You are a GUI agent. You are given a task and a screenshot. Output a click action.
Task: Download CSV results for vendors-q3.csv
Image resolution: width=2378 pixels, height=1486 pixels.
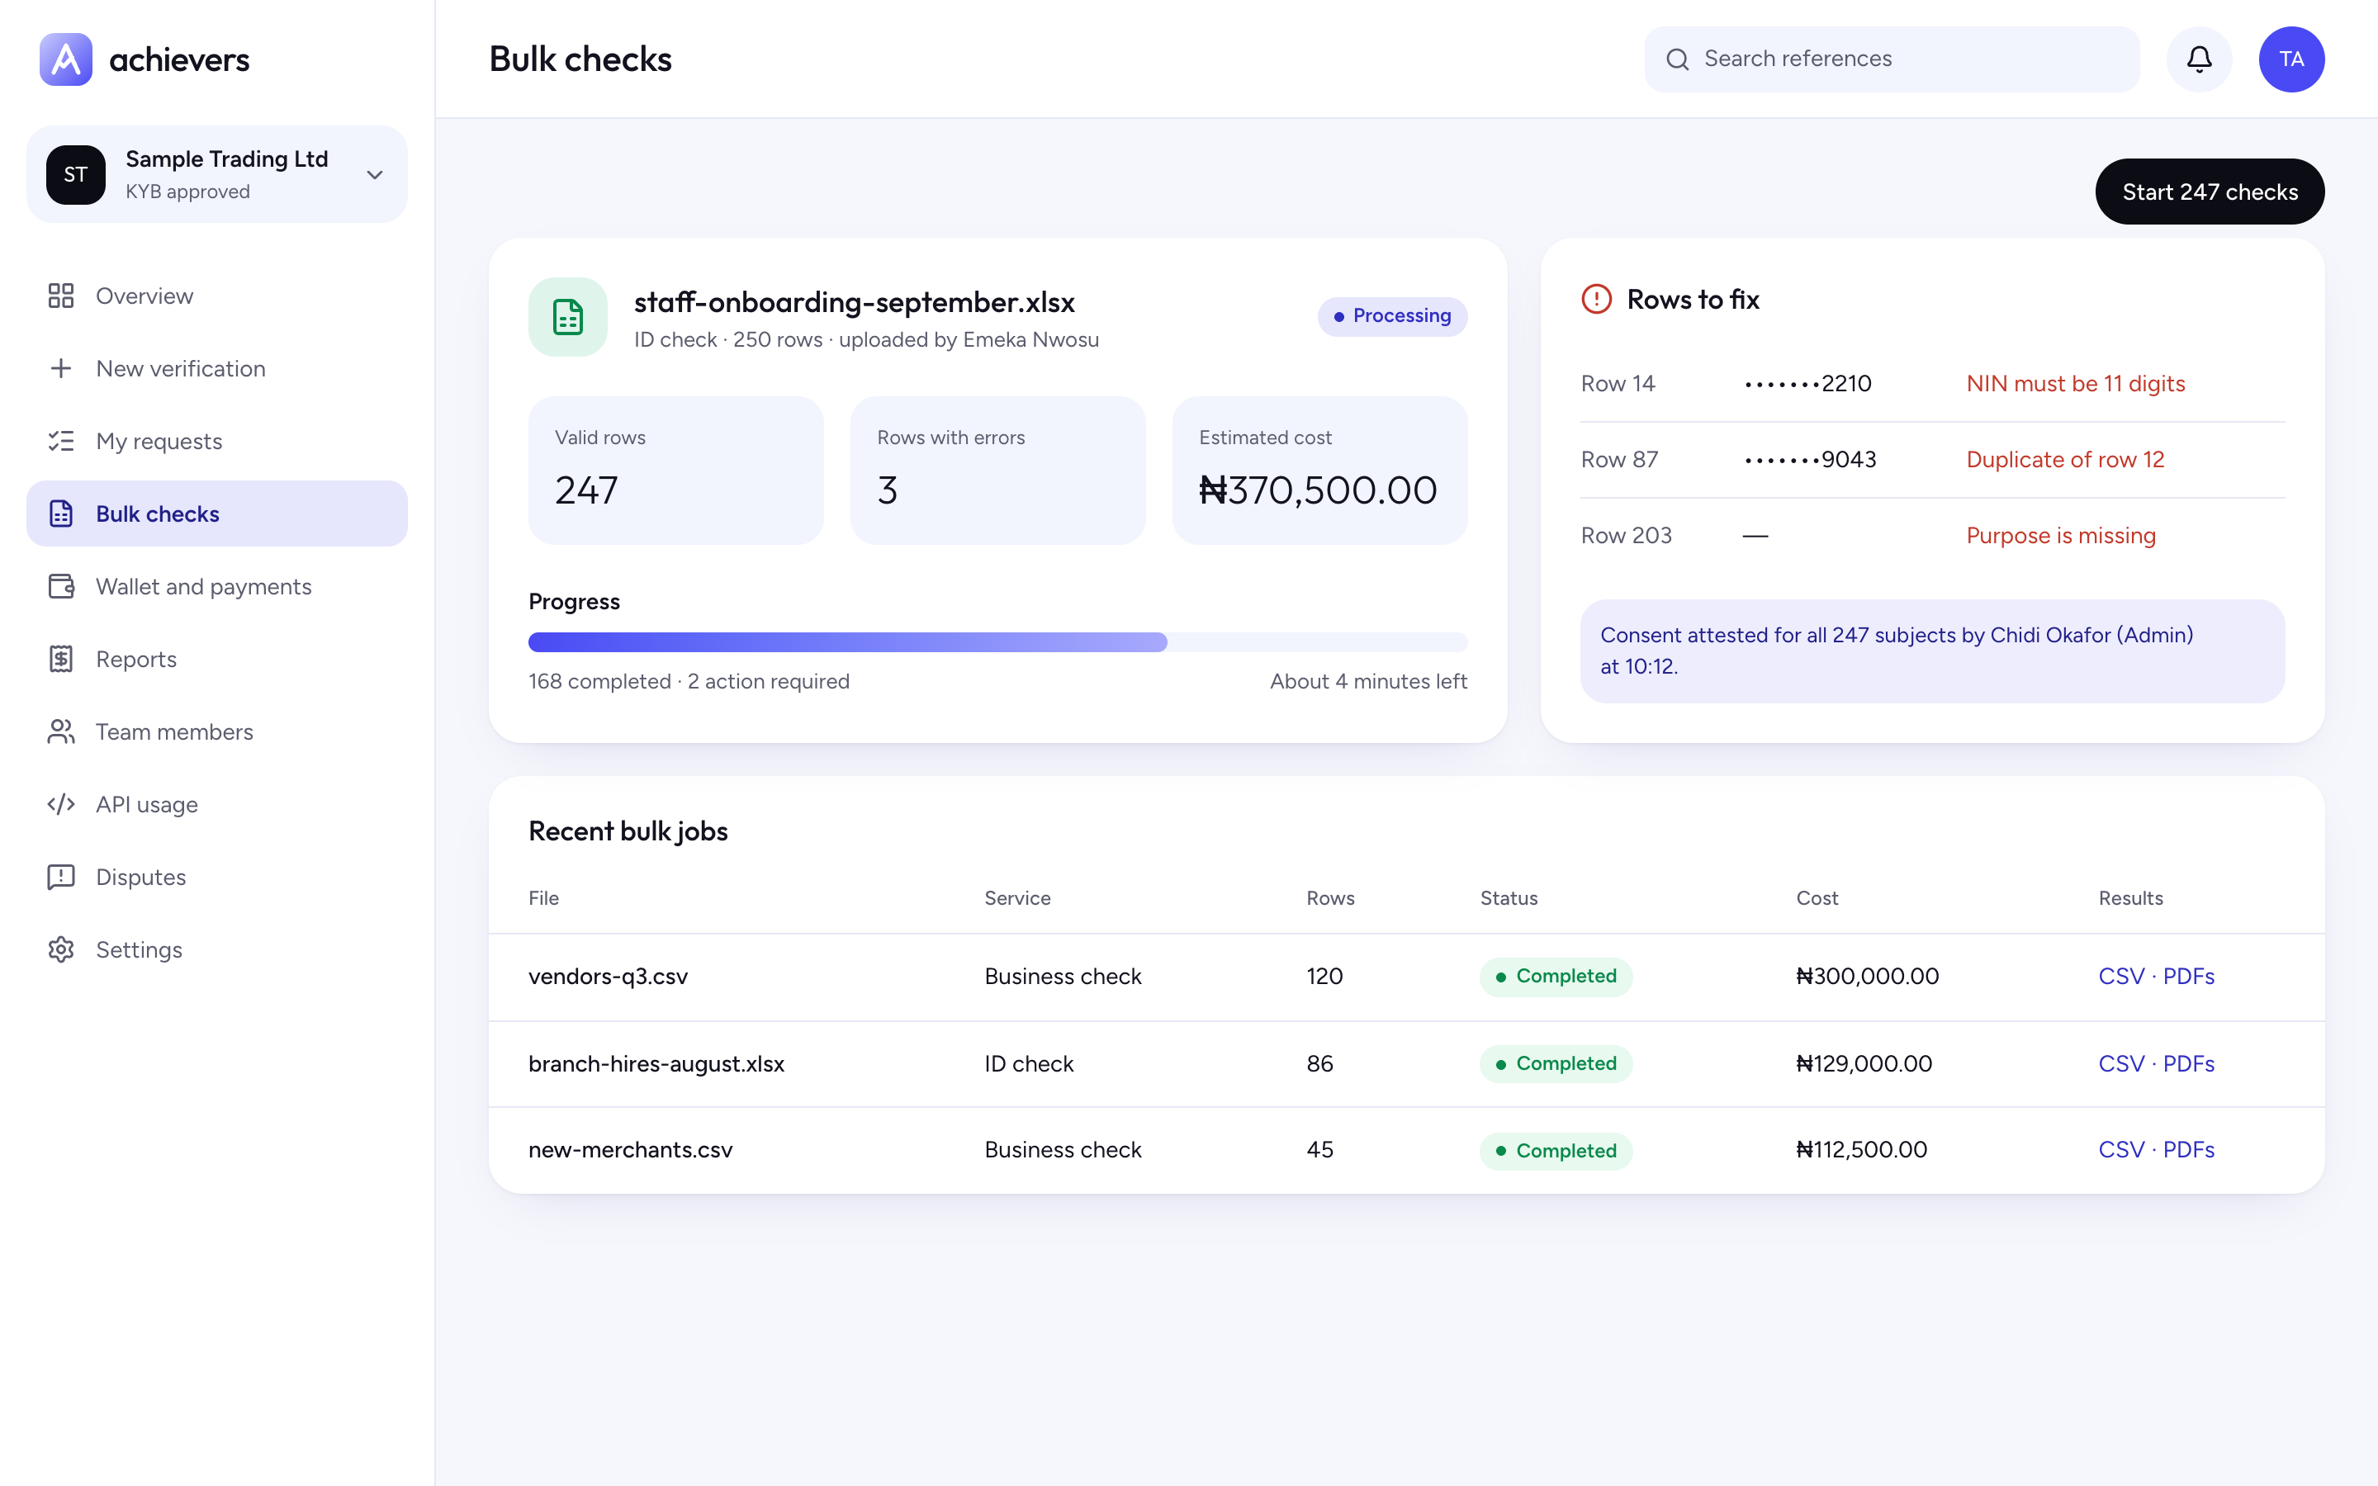coord(2121,977)
